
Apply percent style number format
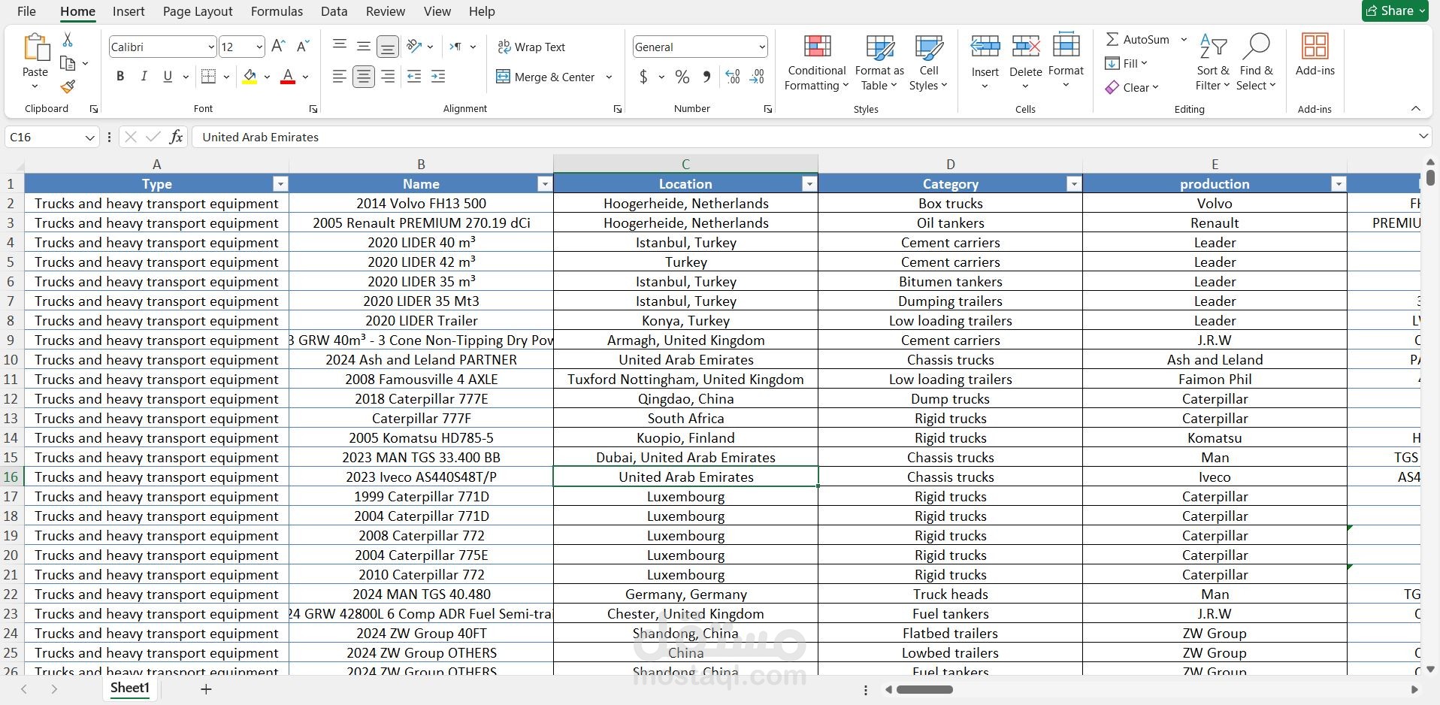pyautogui.click(x=682, y=77)
